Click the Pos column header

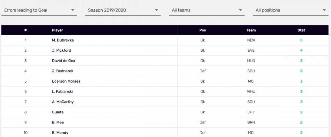(203, 30)
